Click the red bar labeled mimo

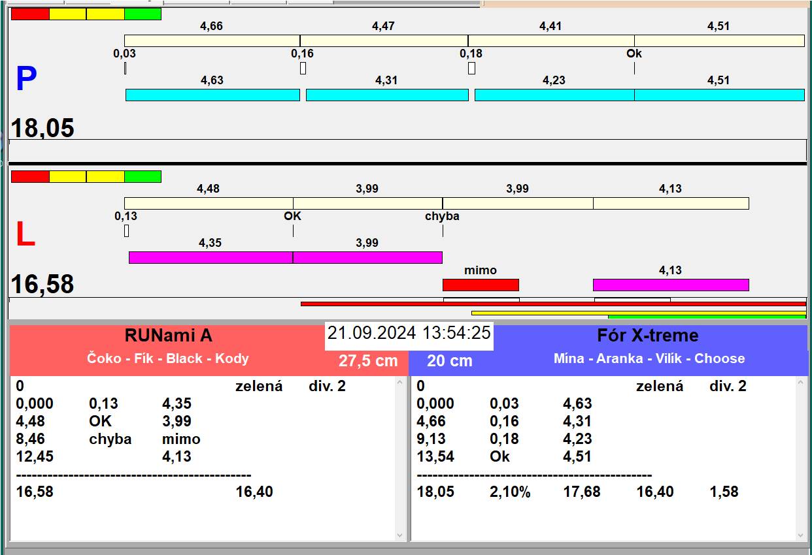point(481,285)
